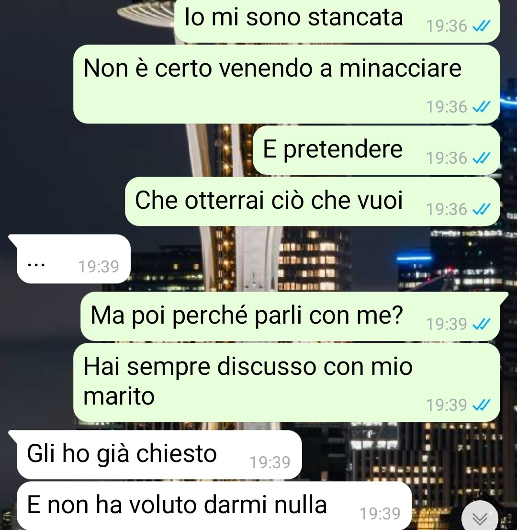Screen dimensions: 517x530
Task: Tap the 'E non ha voluto darmi nulla' message
Action: coord(214,506)
